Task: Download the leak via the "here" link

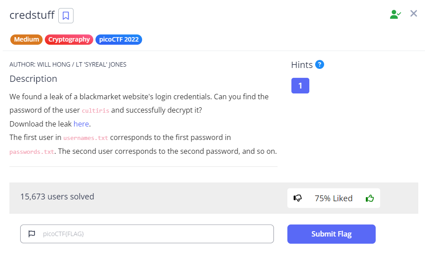Action: pos(81,124)
